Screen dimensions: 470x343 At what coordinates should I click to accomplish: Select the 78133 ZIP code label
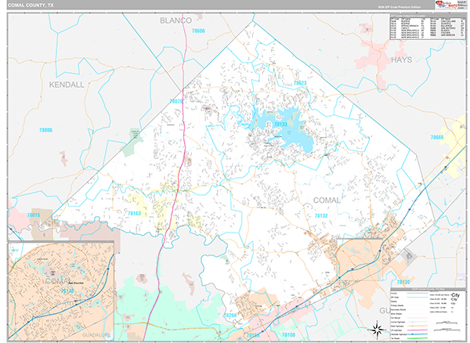coord(281,124)
